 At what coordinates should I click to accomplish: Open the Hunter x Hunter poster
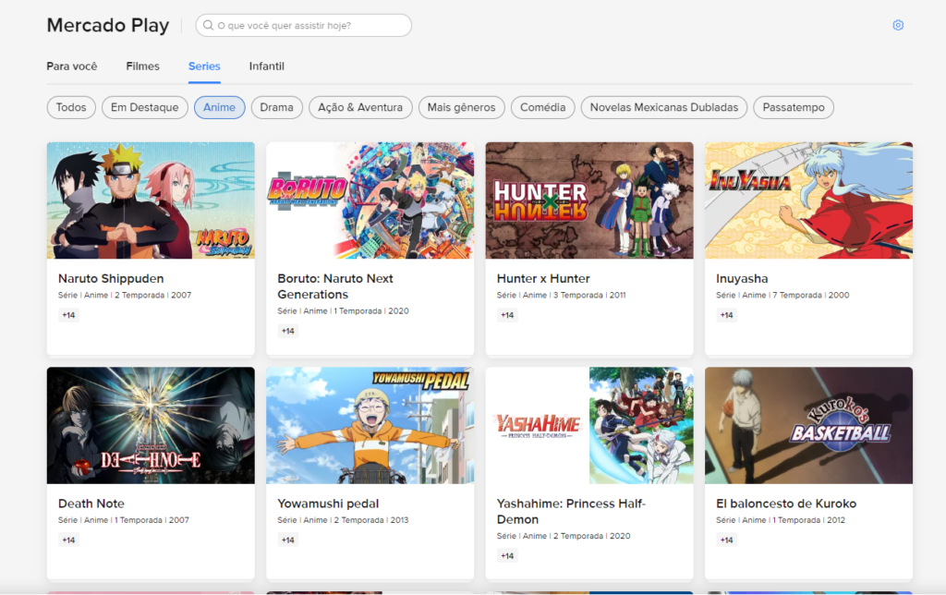[589, 200]
